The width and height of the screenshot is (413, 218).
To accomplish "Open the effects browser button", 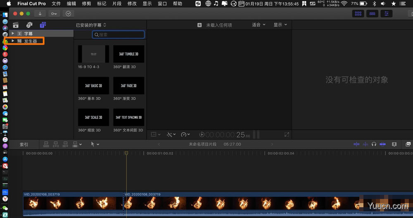I will click(408, 144).
